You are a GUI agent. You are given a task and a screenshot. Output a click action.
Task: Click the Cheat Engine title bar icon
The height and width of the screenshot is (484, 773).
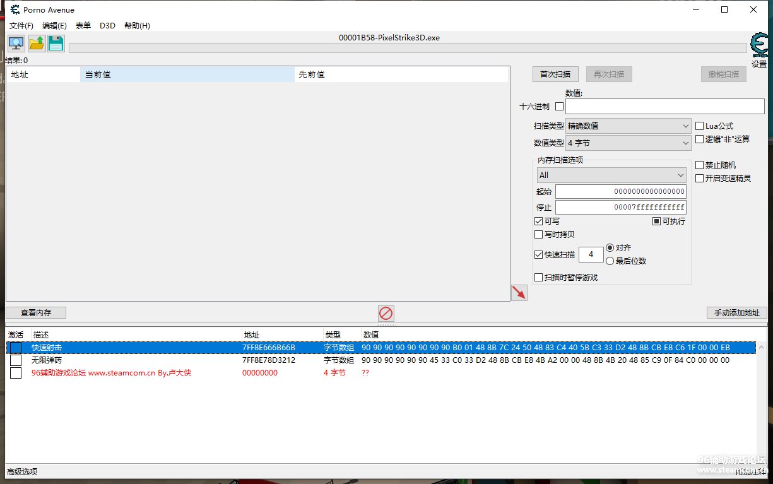[x=15, y=9]
